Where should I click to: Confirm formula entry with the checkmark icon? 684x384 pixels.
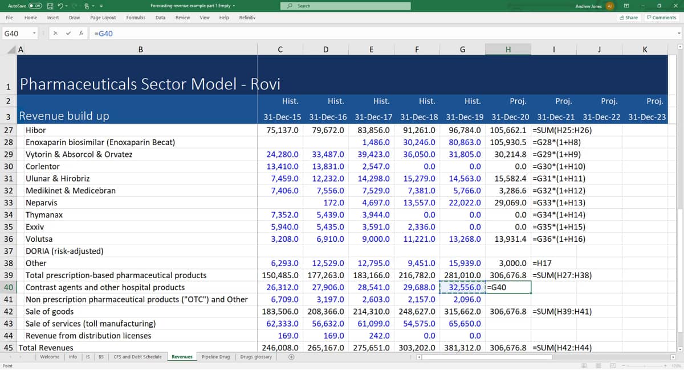click(68, 34)
